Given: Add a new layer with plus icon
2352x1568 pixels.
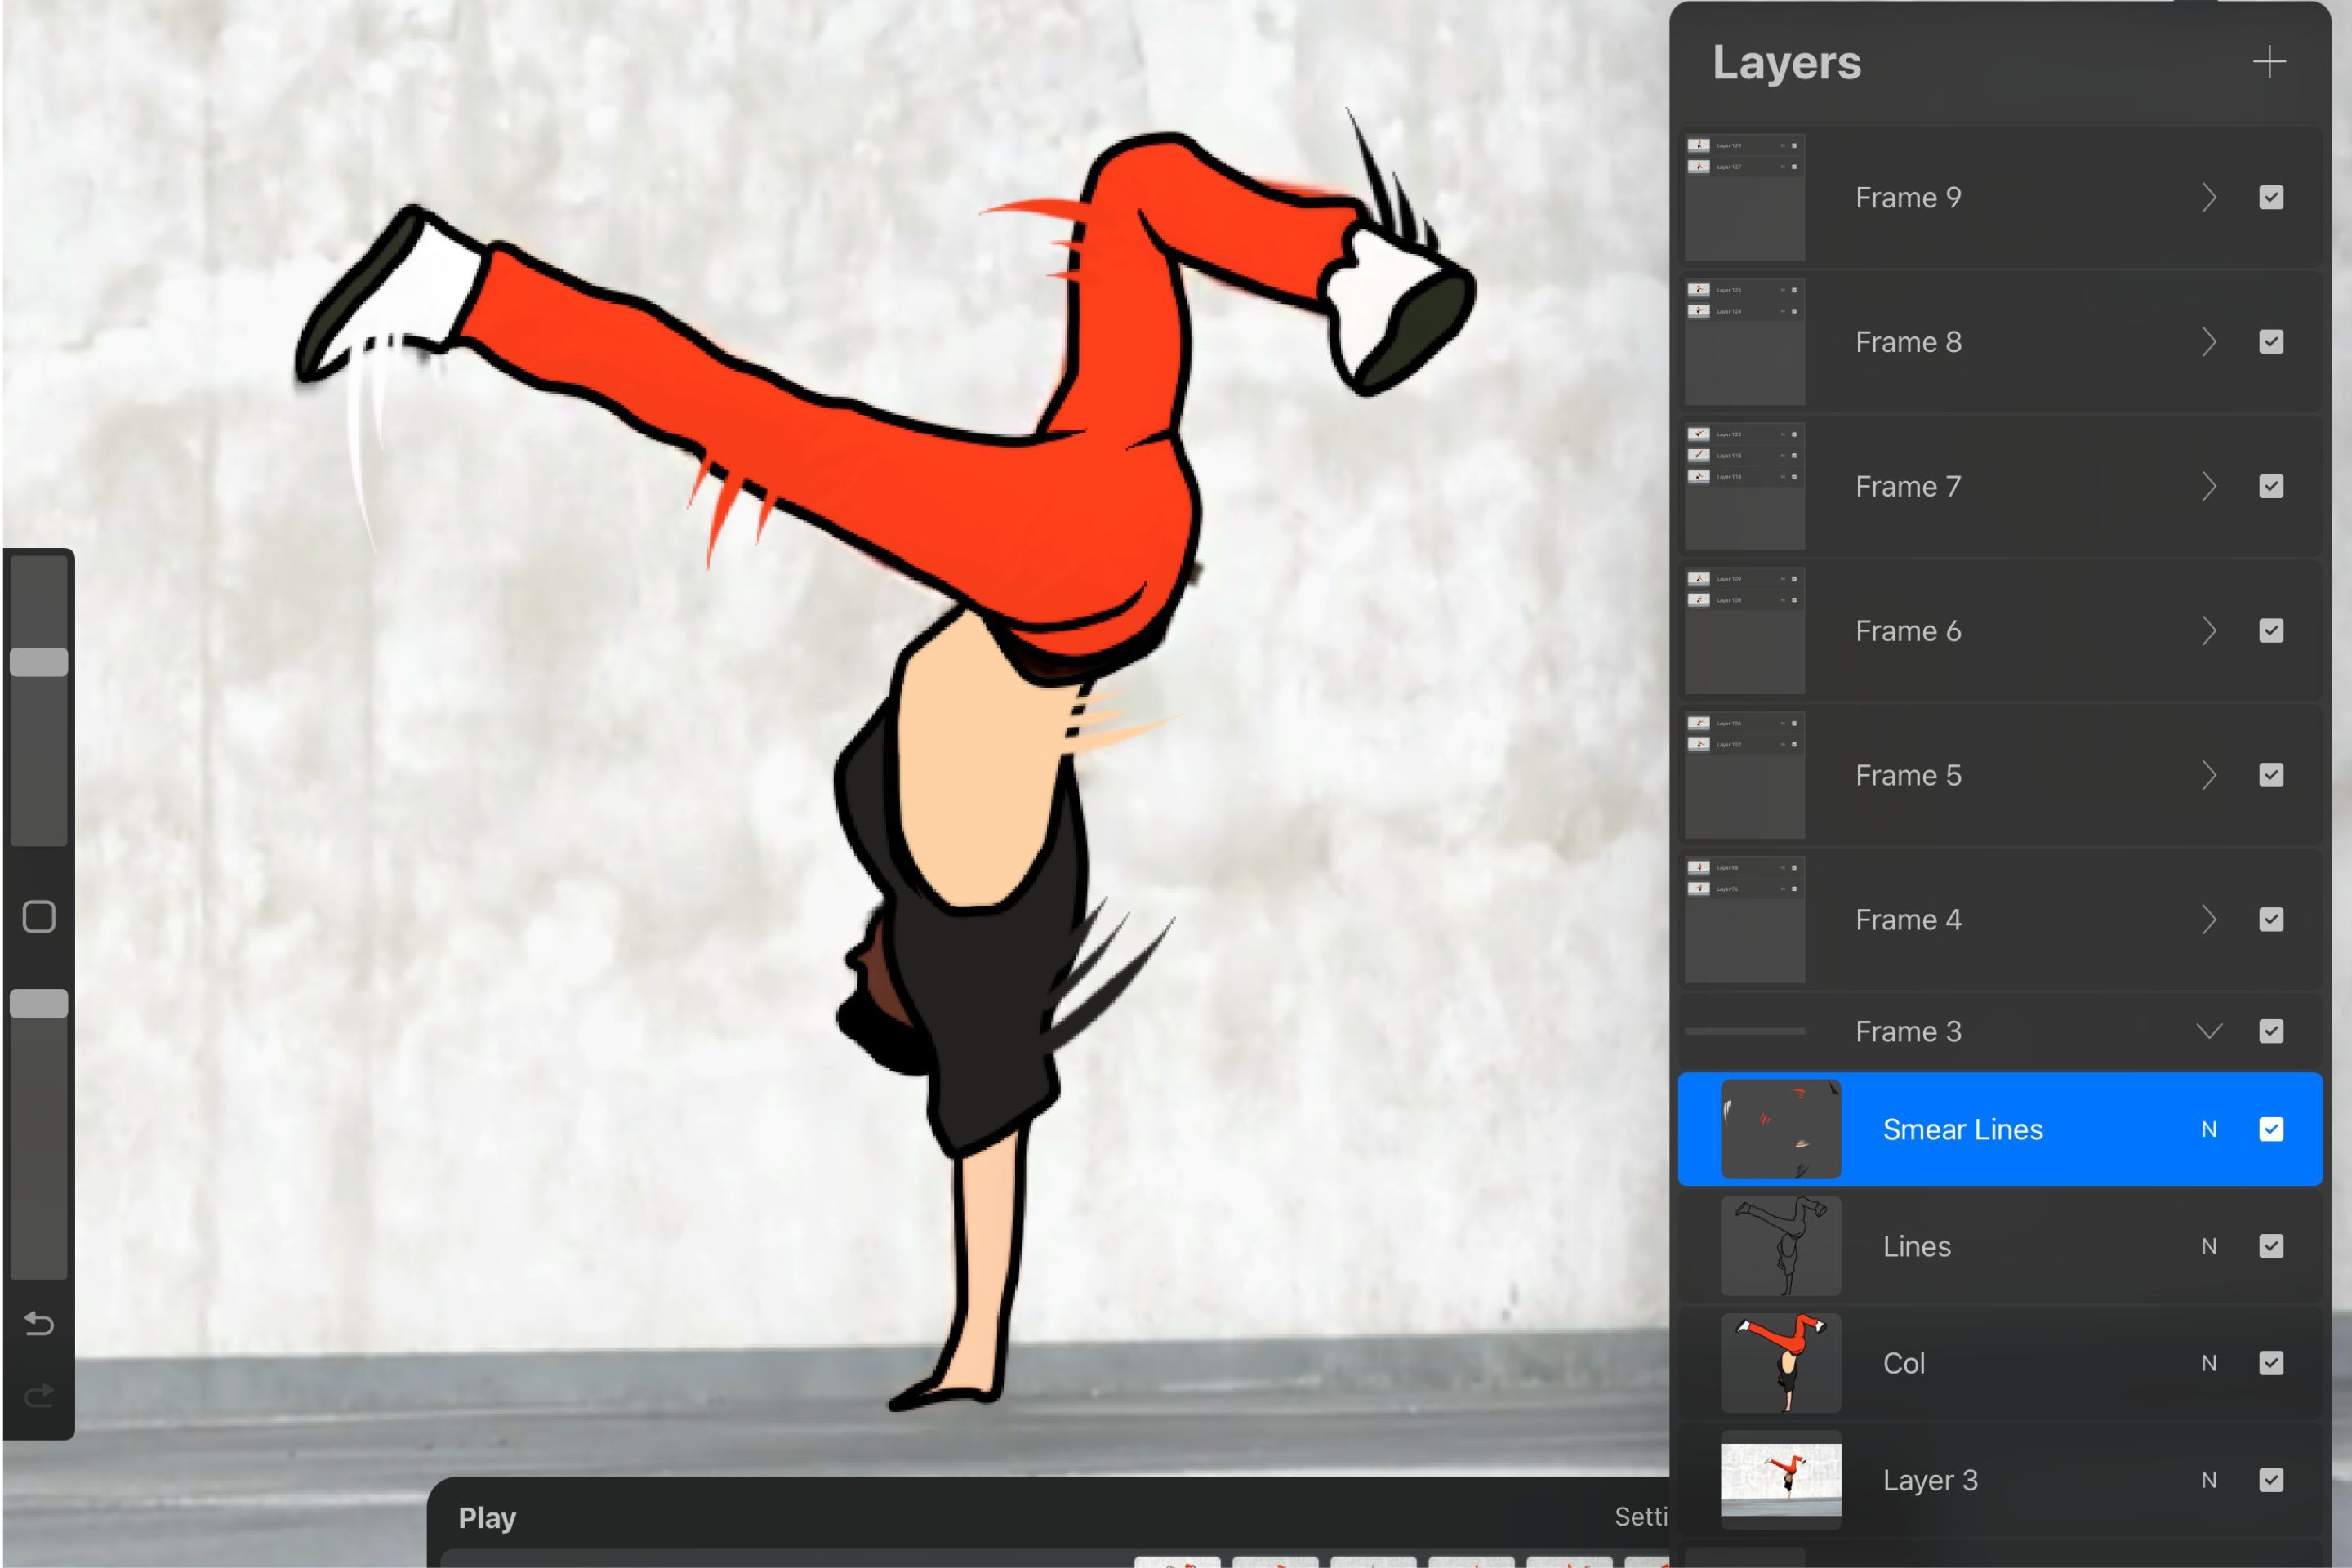Looking at the screenshot, I should [2269, 62].
